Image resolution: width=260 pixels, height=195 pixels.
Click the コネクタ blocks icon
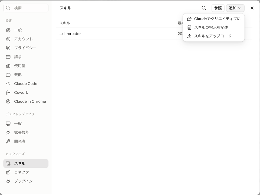point(8,173)
